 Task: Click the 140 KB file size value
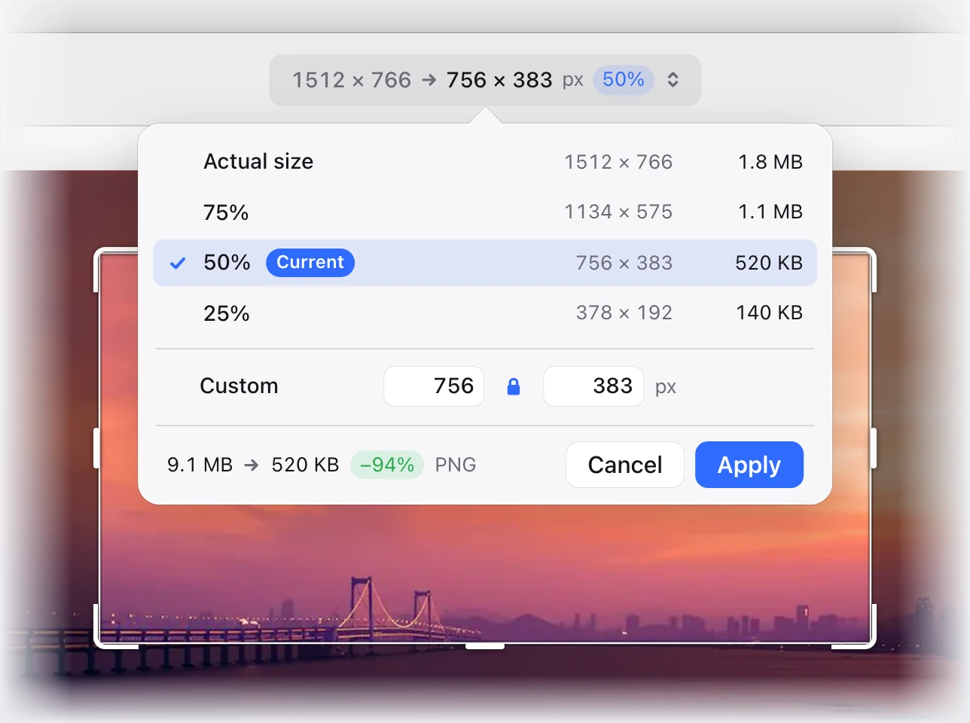point(770,313)
